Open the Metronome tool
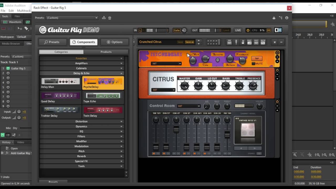Viewport: 336px width, 189px height. tap(243, 42)
